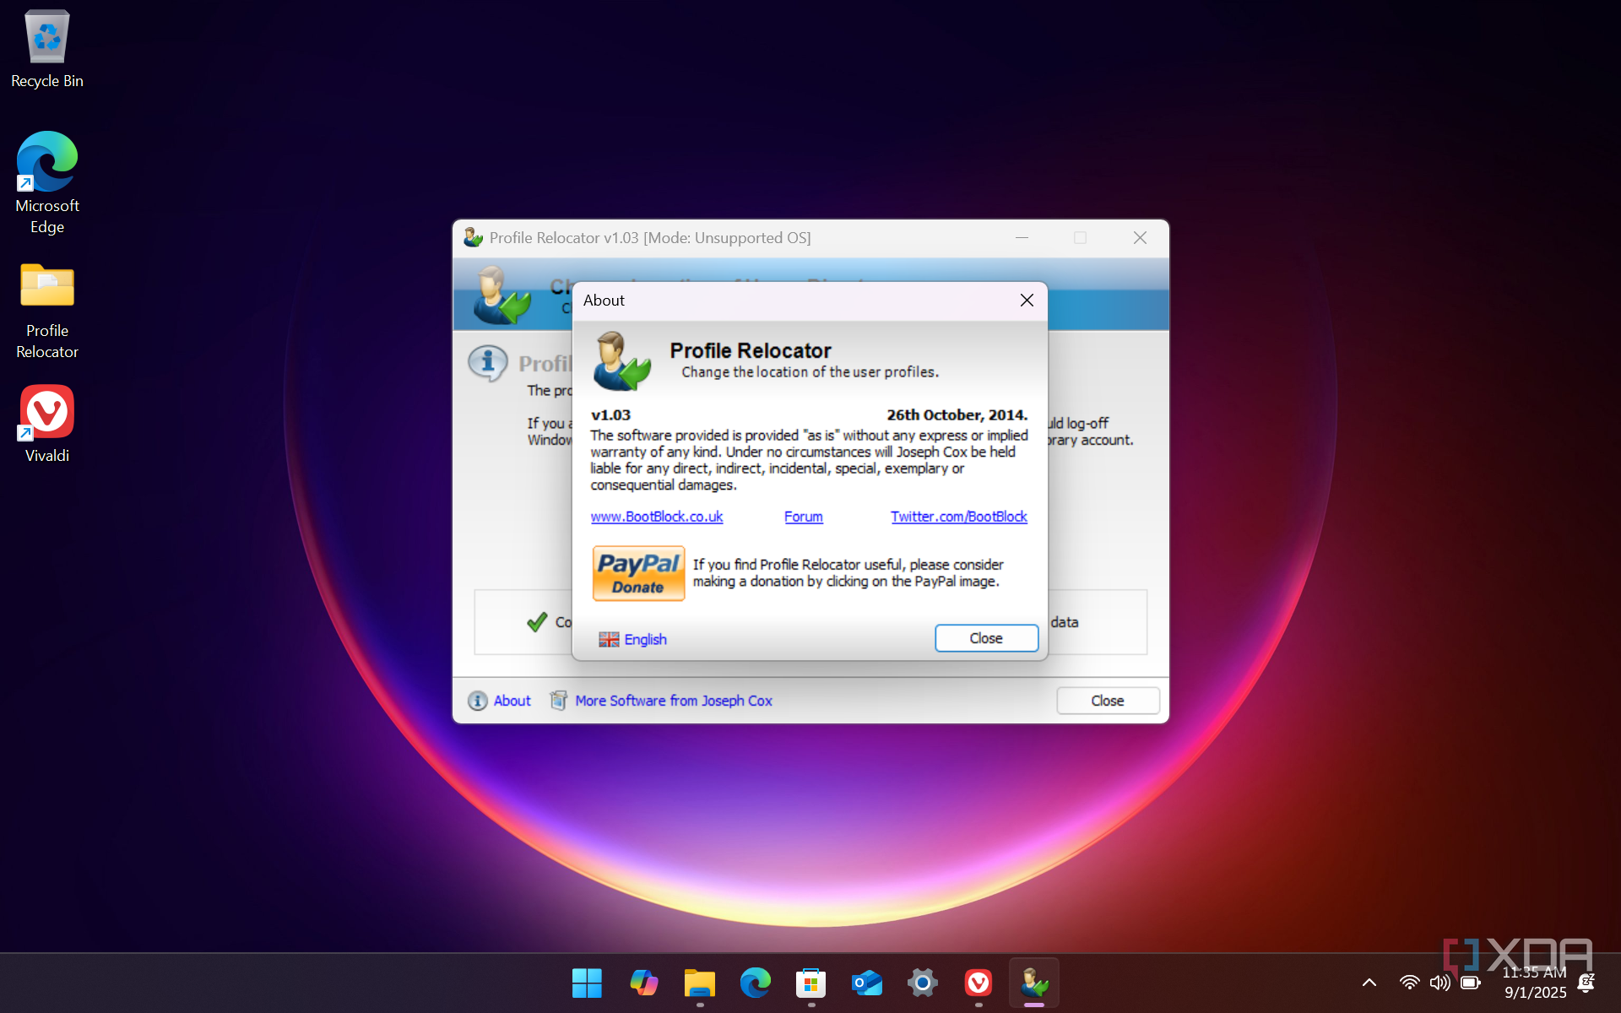Click the green checkmark icon in main window

coord(537,622)
